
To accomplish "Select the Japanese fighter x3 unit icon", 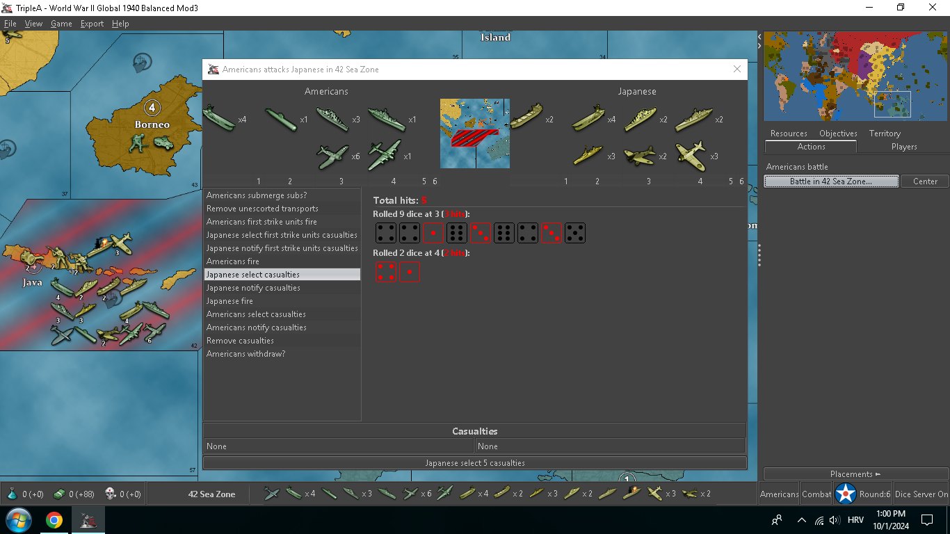I will (x=690, y=156).
